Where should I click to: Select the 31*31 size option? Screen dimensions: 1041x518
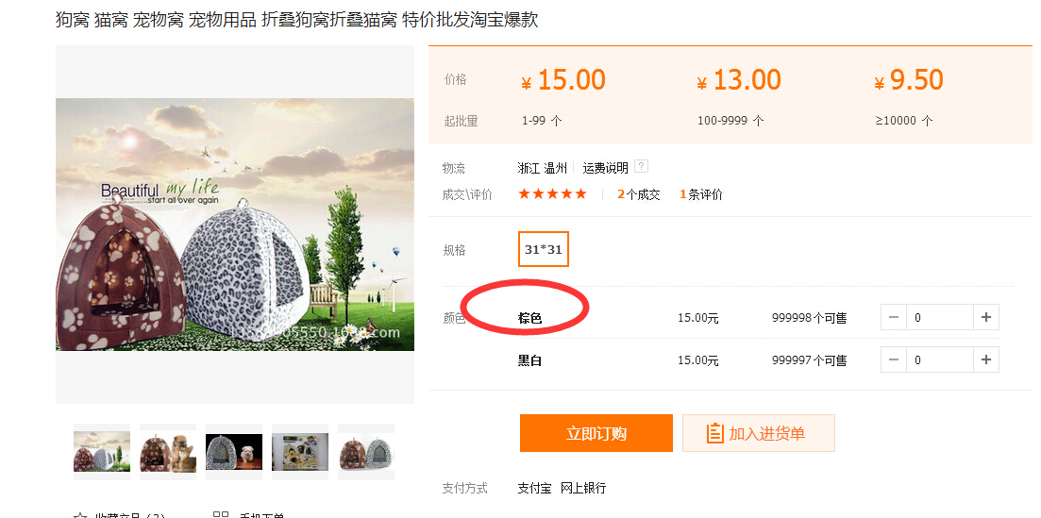[544, 249]
